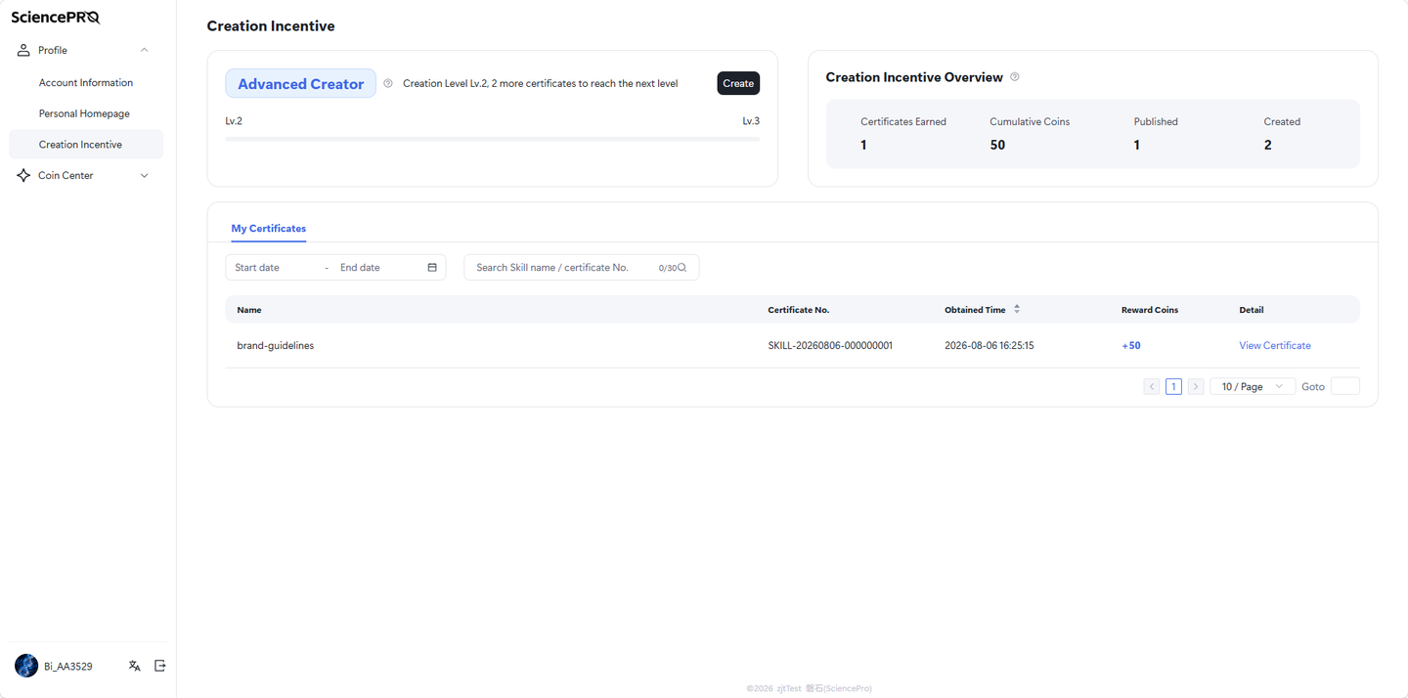This screenshot has height=698, width=1408.
Task: Click the Creation Incentive page heading
Action: [x=271, y=26]
